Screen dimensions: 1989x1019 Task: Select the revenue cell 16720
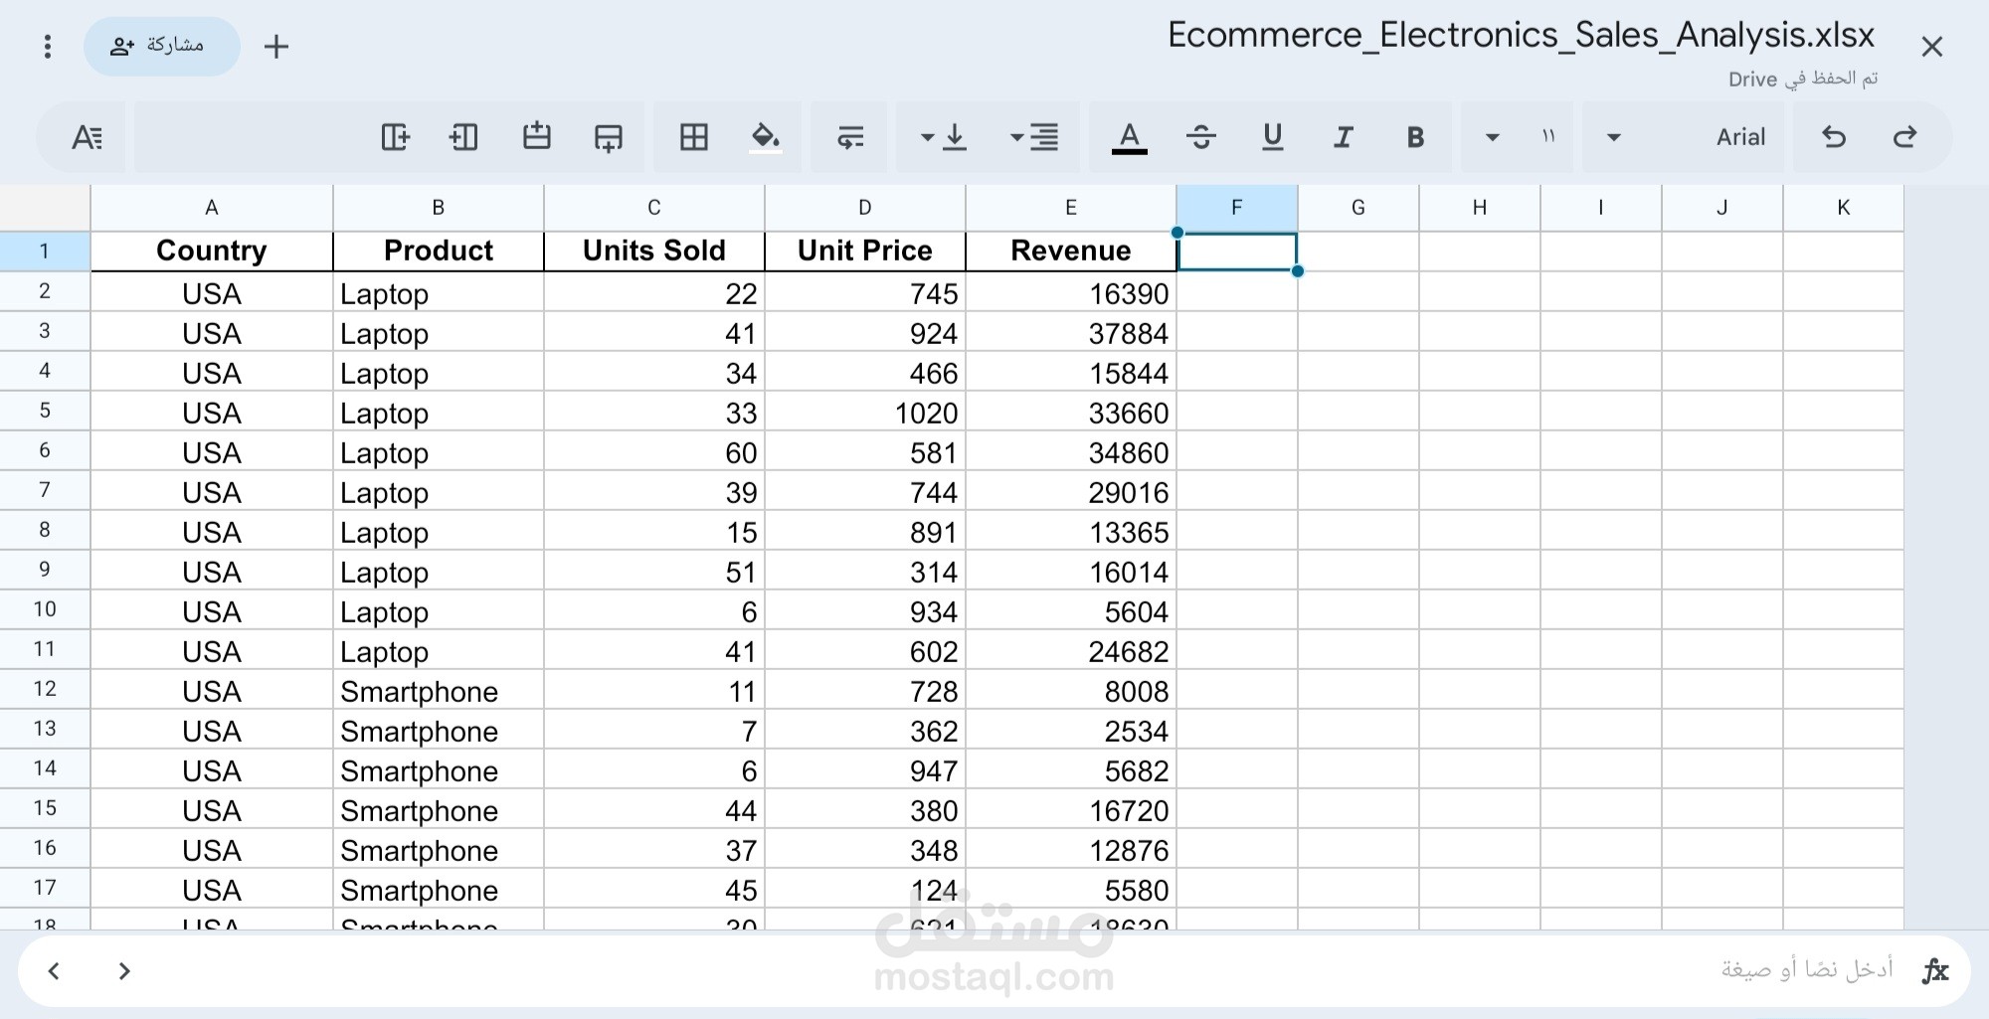[1071, 810]
